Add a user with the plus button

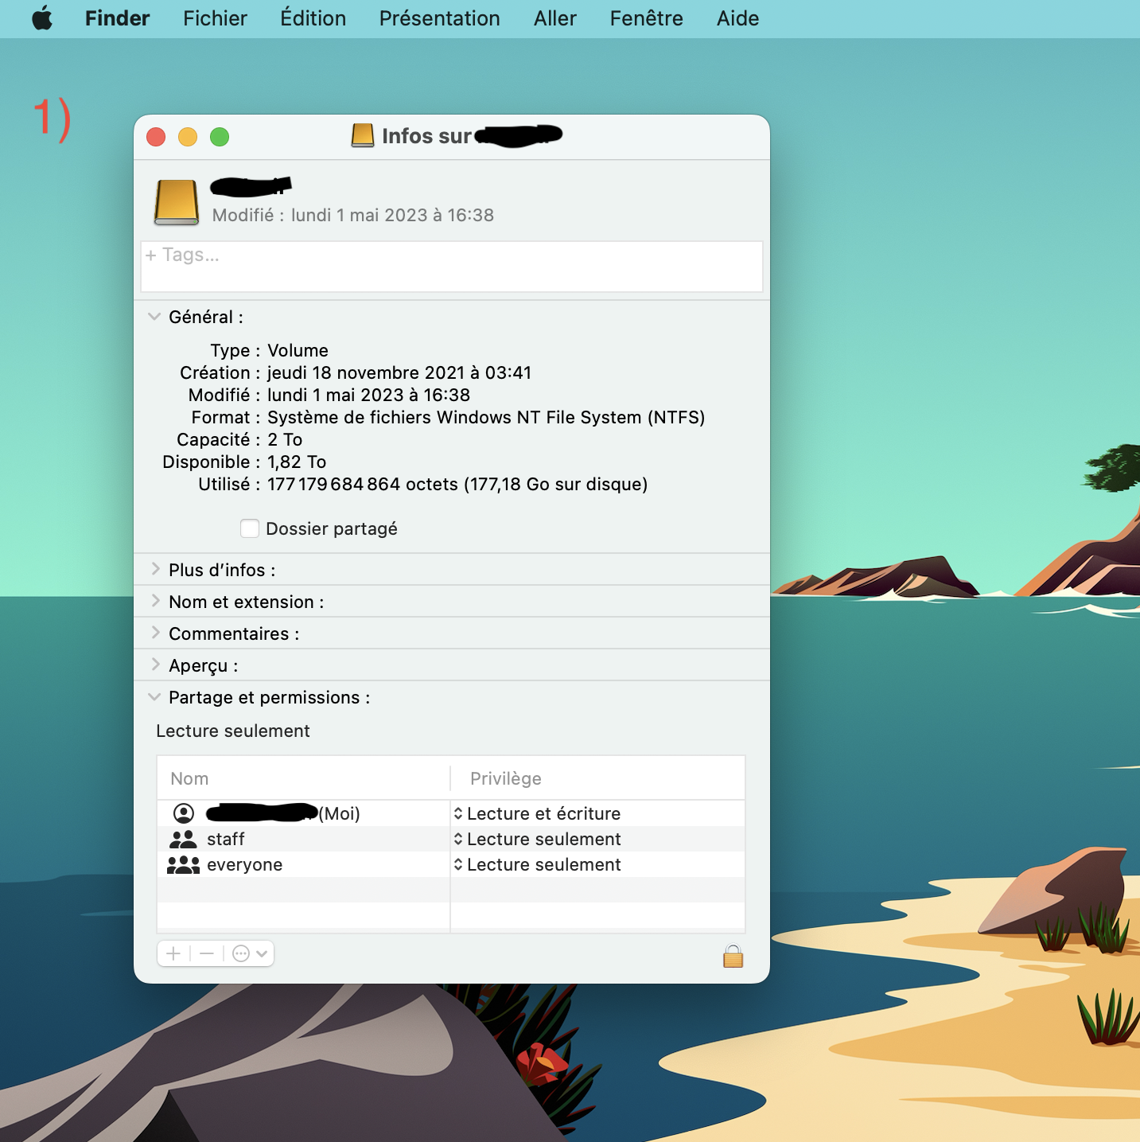(174, 953)
